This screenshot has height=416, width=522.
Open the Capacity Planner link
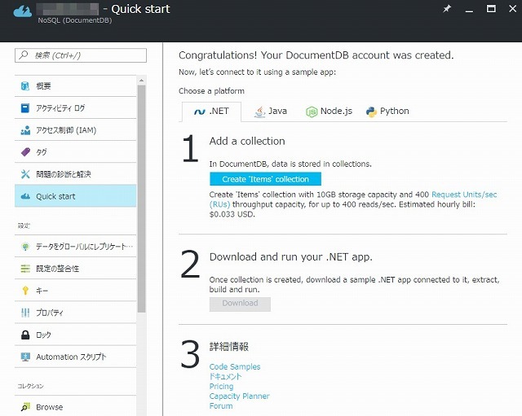pos(239,396)
